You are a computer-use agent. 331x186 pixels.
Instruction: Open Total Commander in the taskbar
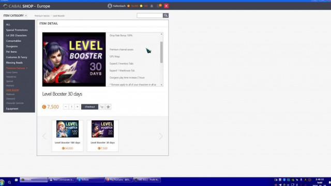(62, 180)
